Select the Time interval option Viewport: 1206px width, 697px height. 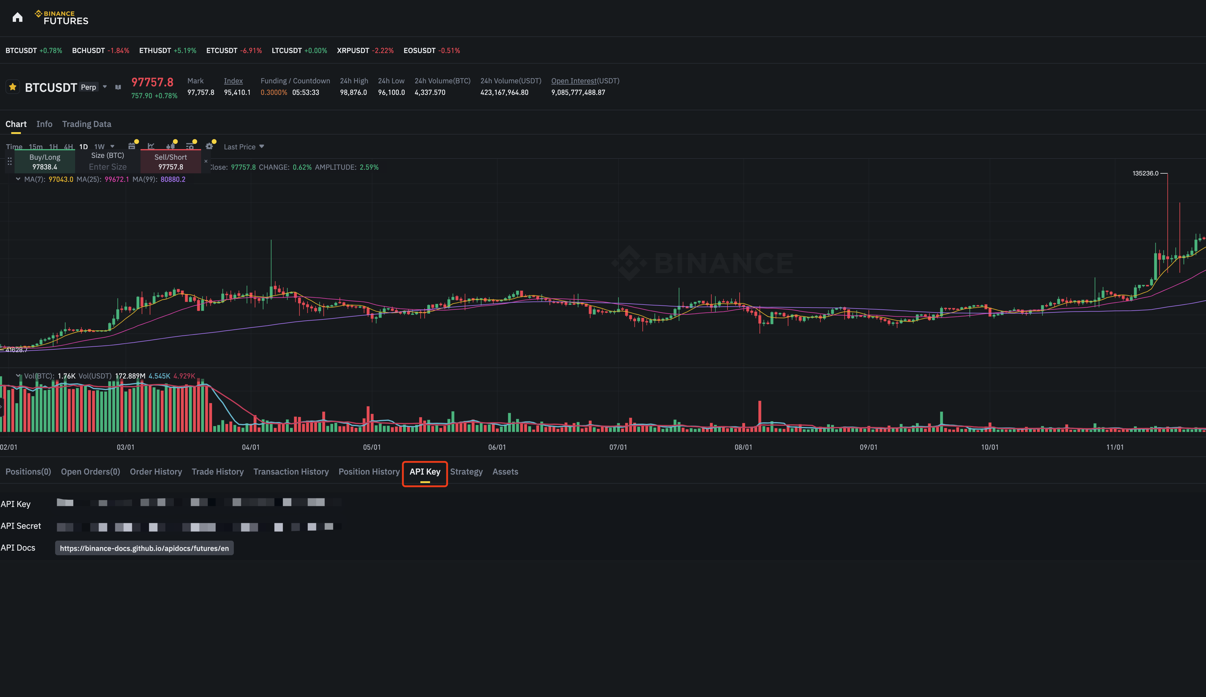point(14,146)
